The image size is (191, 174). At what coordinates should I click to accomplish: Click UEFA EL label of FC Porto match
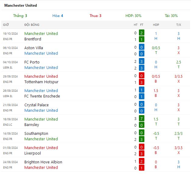tap(8, 68)
